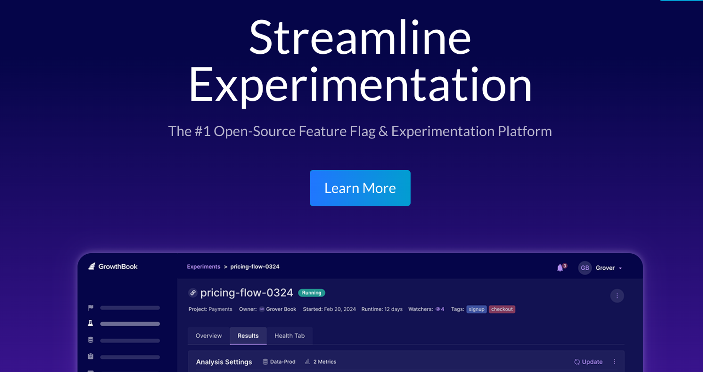Open the Experiments breadcrumb link
Viewport: 703px width, 372px height.
click(x=204, y=266)
